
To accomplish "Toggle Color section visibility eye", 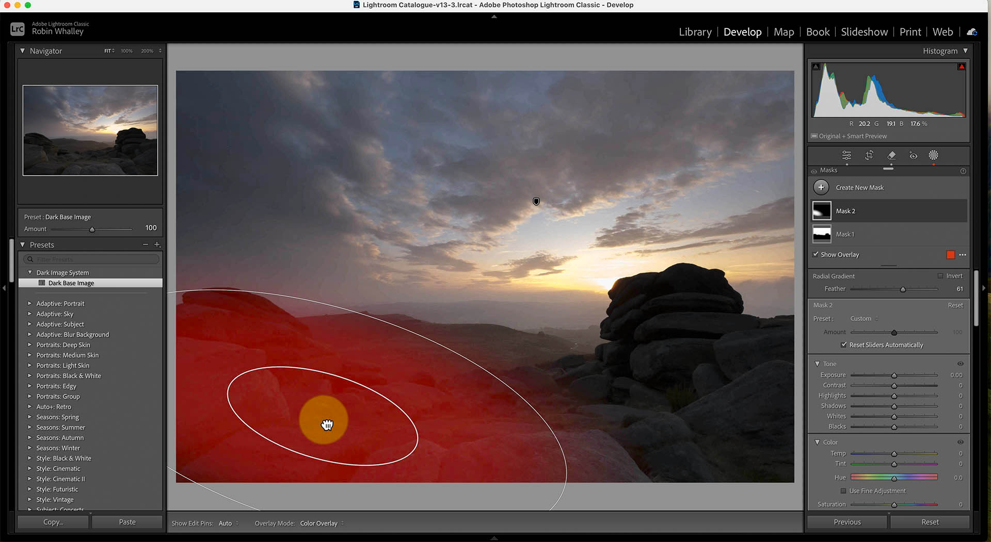I will [961, 442].
